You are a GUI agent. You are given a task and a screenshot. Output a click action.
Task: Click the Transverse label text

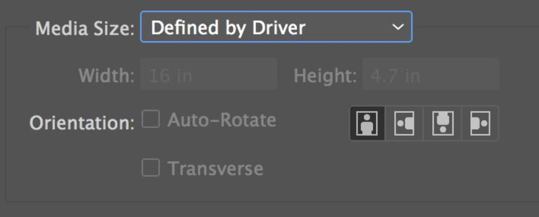coord(216,168)
